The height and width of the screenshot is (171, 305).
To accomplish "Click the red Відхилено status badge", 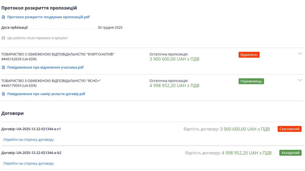I will (x=249, y=55).
